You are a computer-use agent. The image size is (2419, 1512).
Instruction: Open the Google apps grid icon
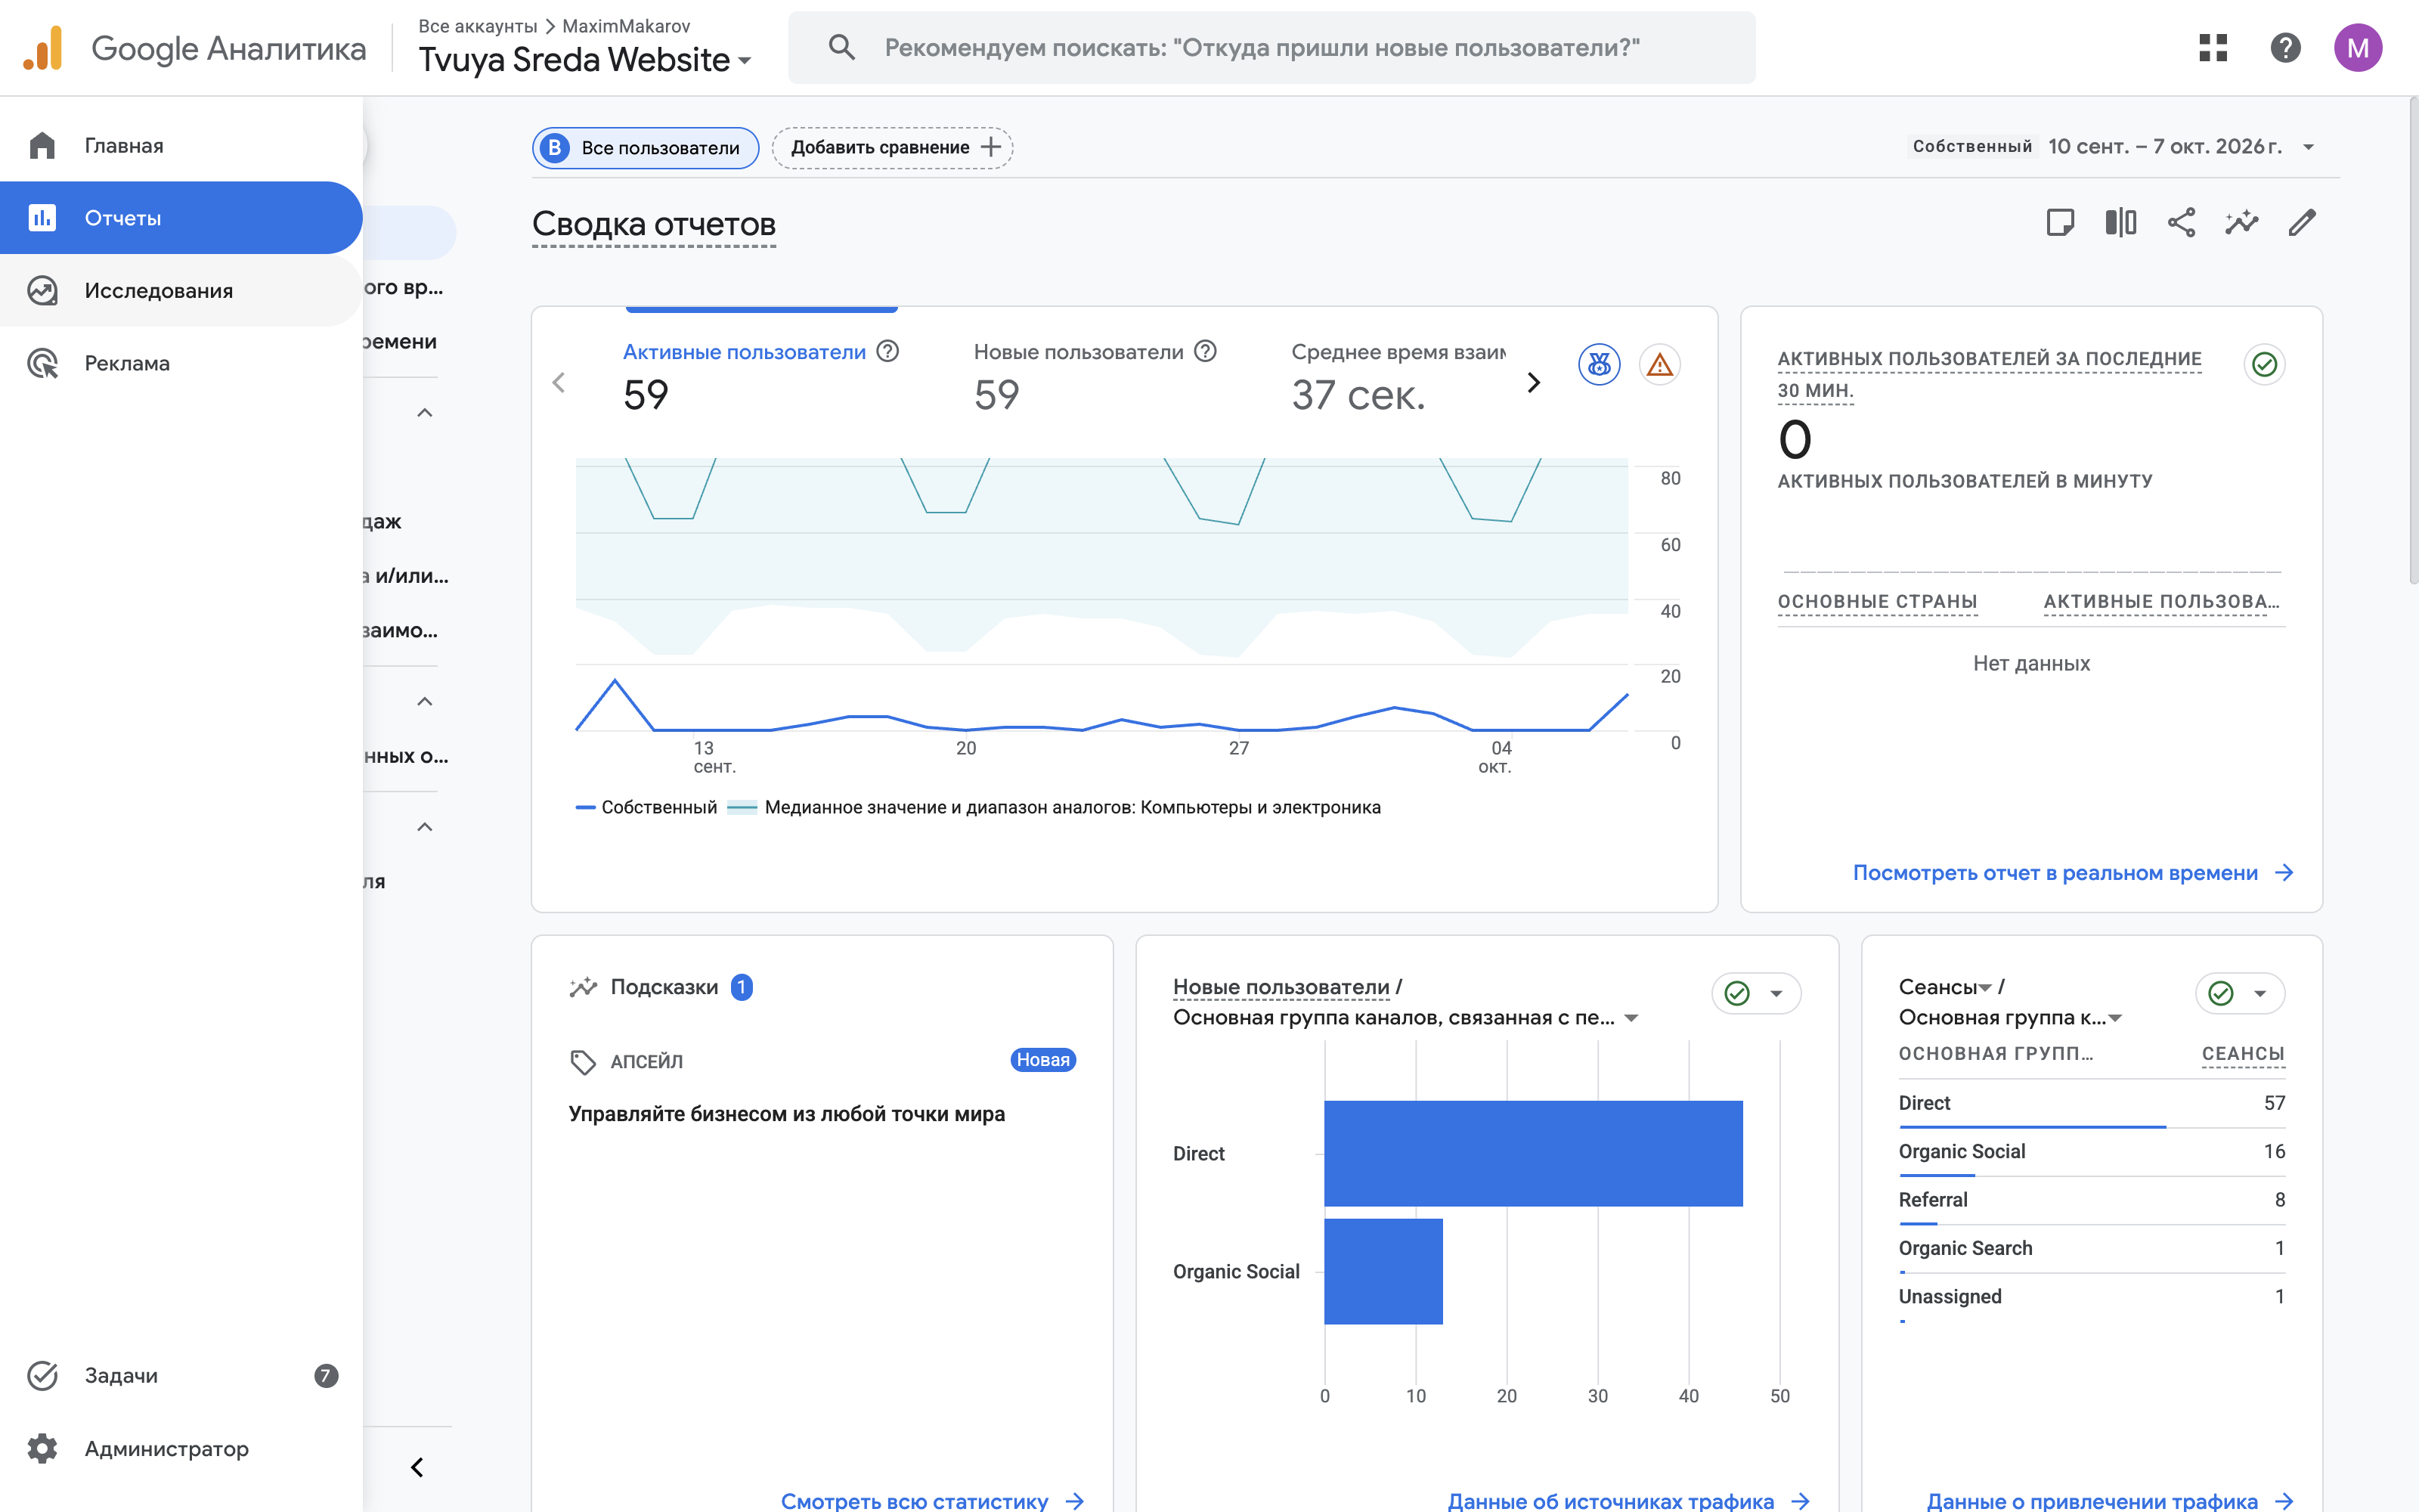coord(2213,47)
